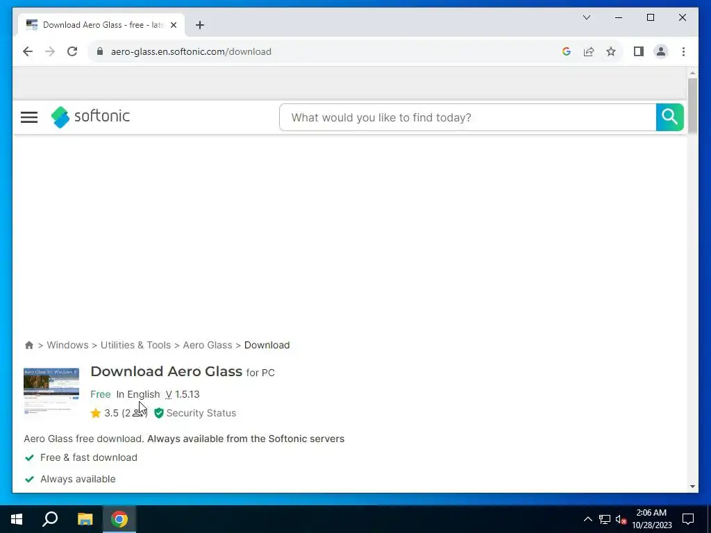711x533 pixels.
Task: Click 'Always available from the Softonic servers'
Action: point(246,439)
